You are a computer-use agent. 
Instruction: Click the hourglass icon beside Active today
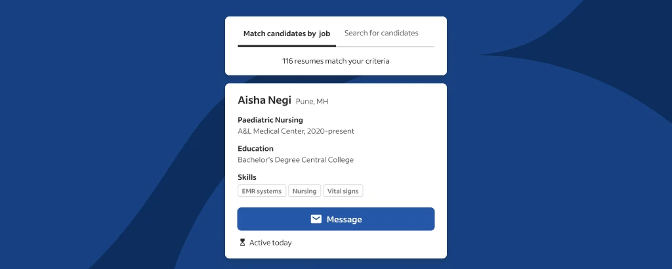point(242,243)
